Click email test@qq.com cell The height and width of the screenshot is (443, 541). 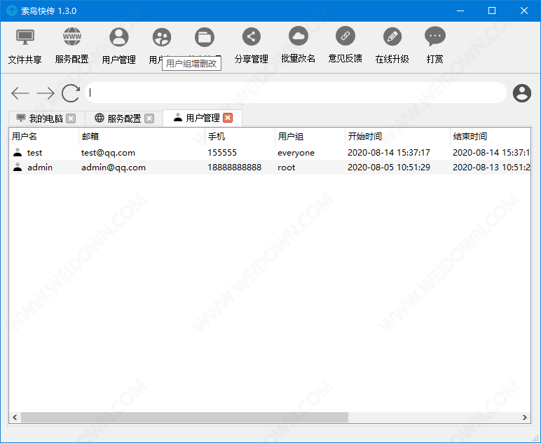(x=108, y=153)
